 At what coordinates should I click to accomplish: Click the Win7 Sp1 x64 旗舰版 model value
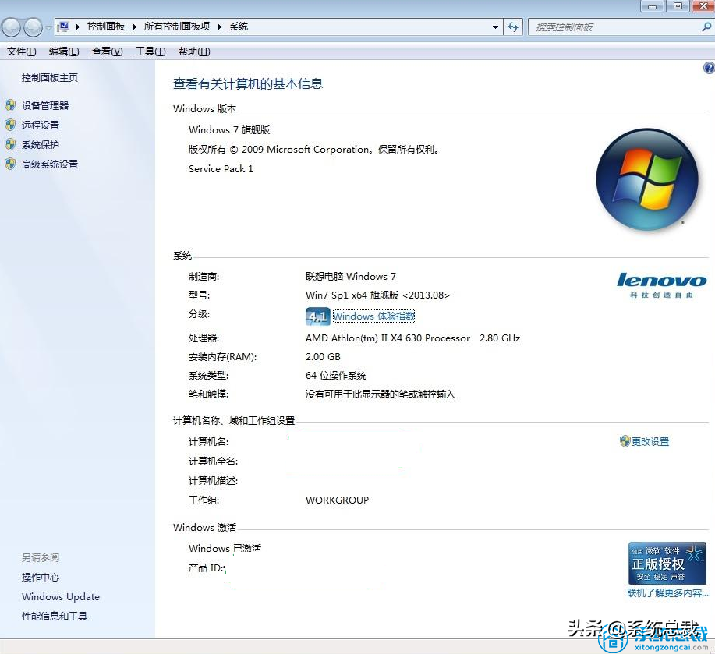pyautogui.click(x=377, y=295)
